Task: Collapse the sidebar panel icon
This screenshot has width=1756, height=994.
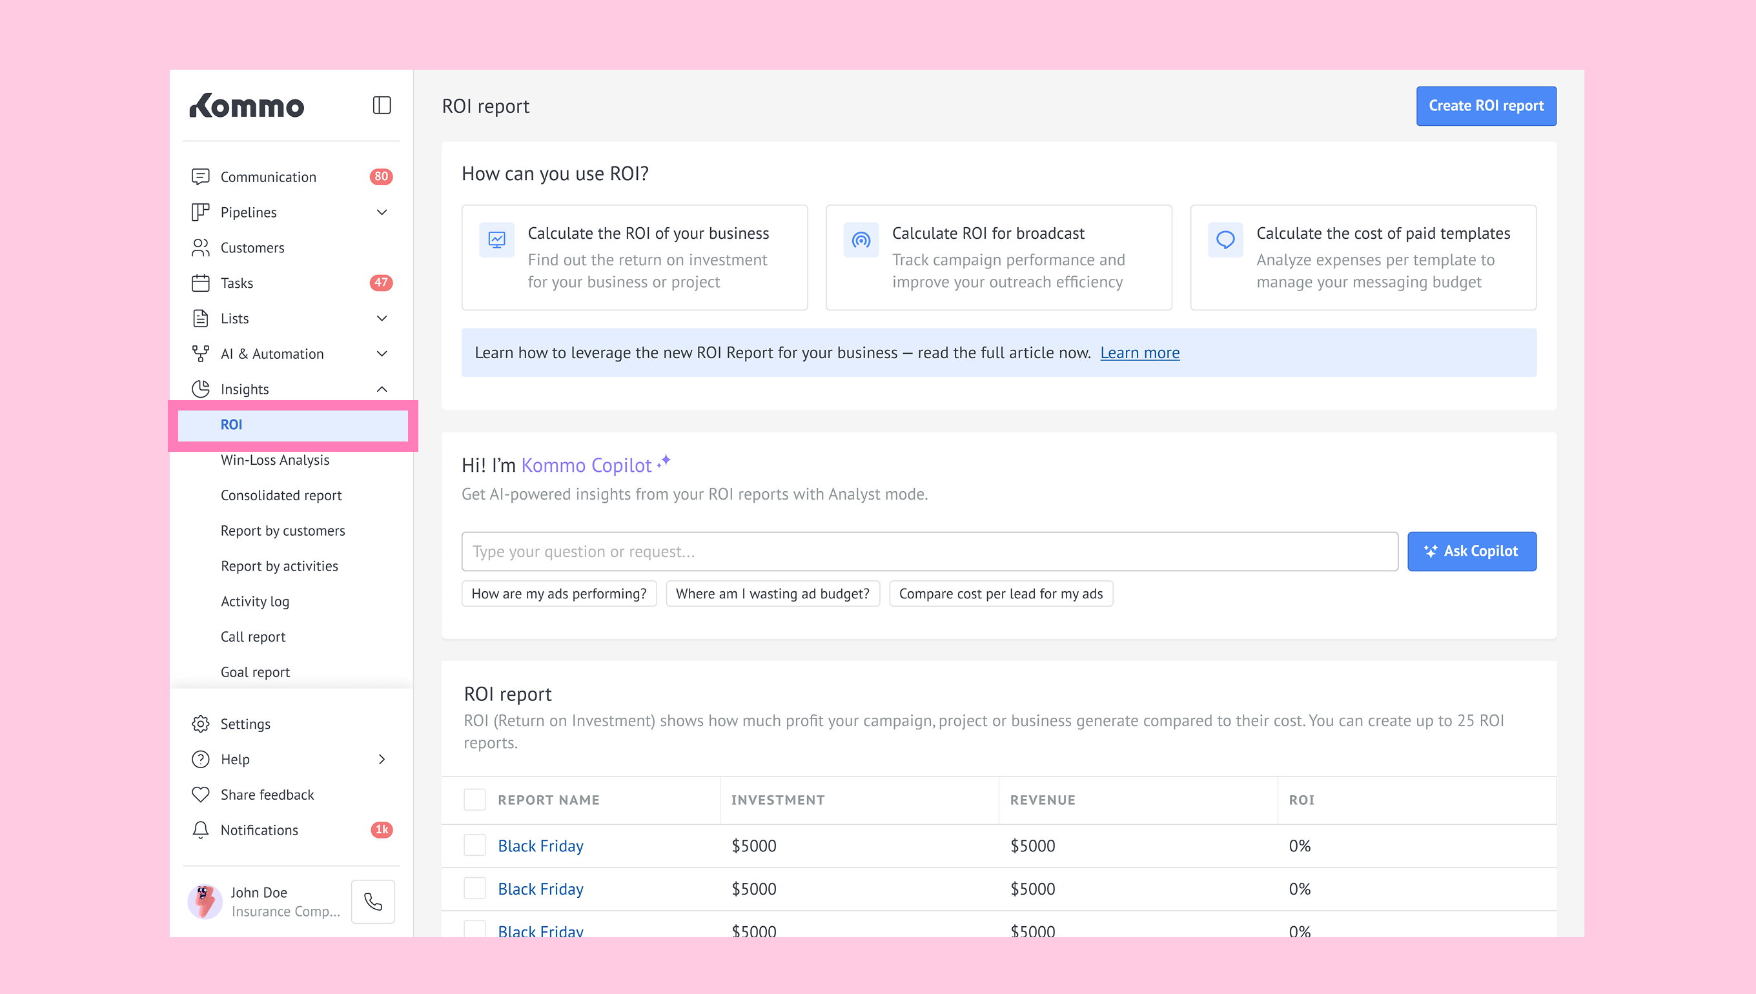Action: (382, 105)
